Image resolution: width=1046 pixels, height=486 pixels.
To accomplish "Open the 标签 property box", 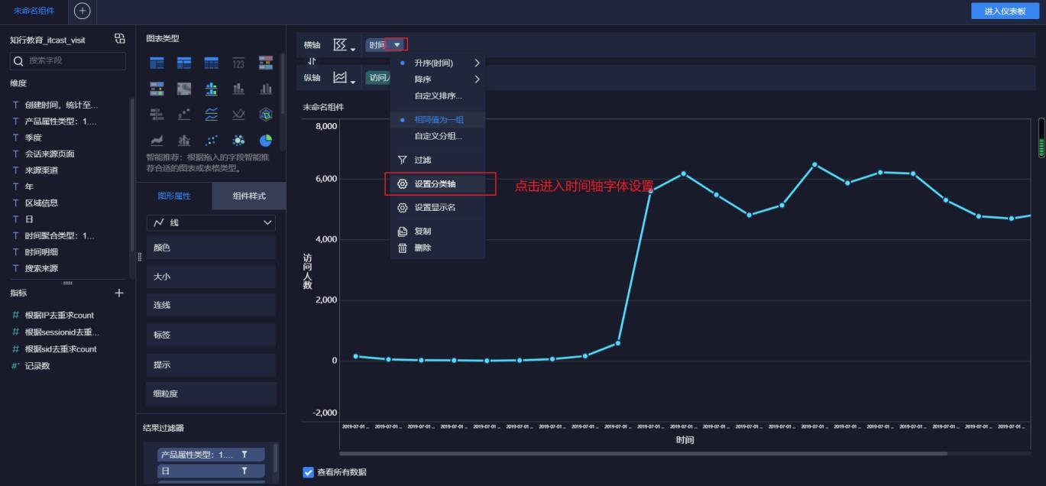I will pos(211,335).
